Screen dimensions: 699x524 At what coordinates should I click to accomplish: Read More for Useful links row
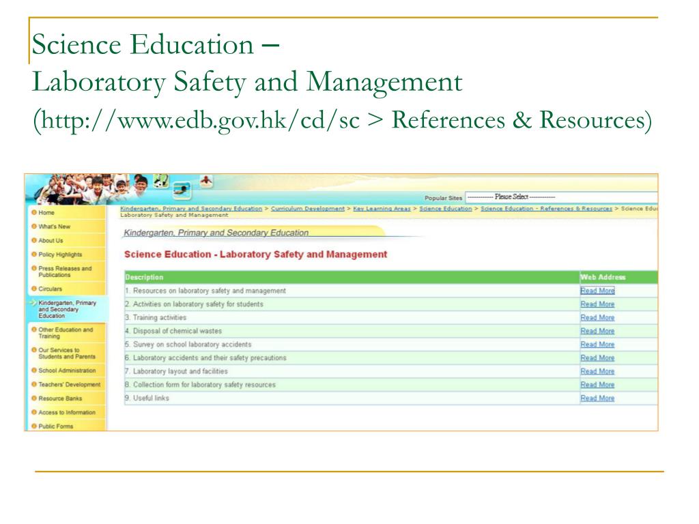[x=597, y=398]
